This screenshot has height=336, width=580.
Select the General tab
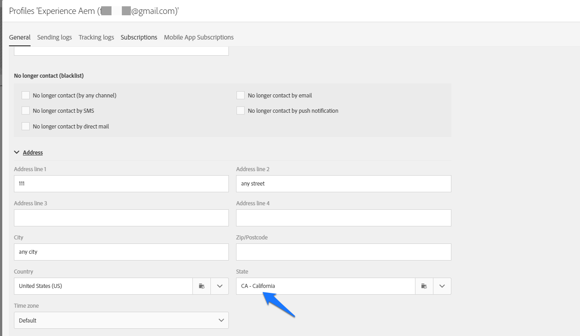click(19, 37)
